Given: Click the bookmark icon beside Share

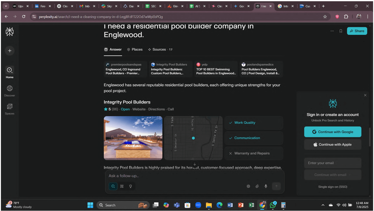Looking at the screenshot, I should (x=341, y=31).
